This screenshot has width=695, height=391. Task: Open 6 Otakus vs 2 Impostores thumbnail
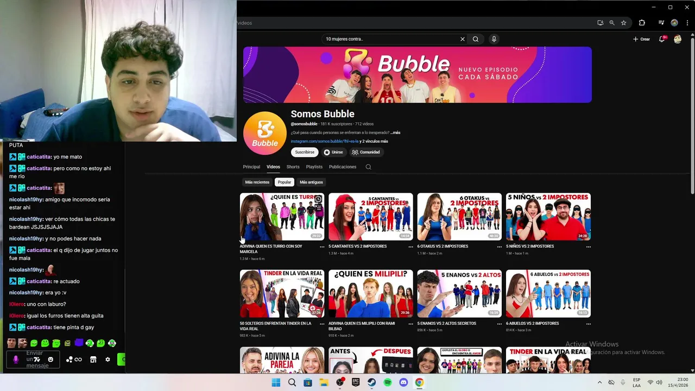pos(459,216)
